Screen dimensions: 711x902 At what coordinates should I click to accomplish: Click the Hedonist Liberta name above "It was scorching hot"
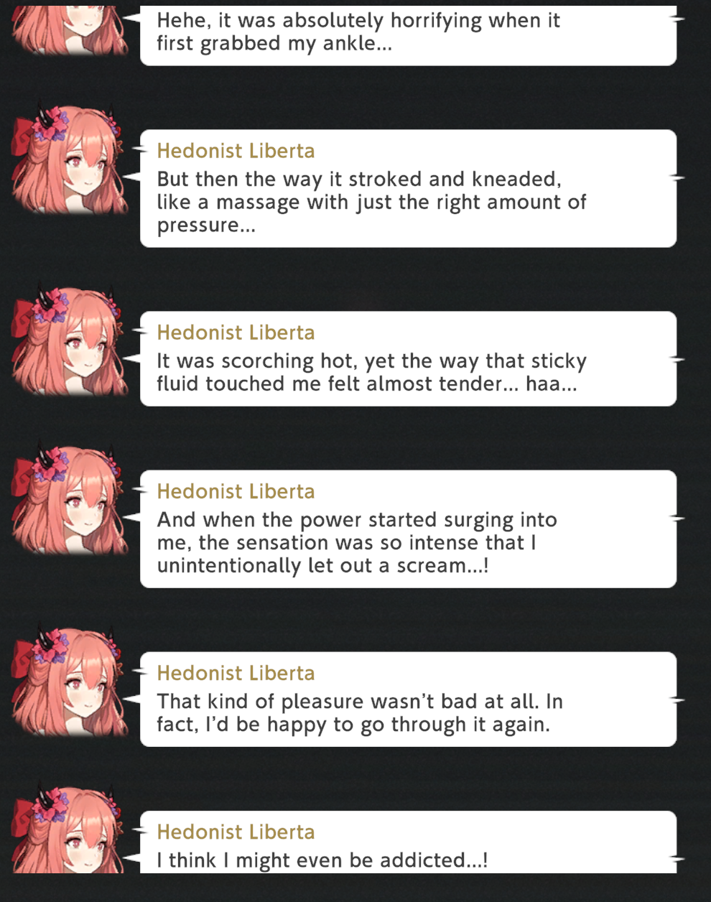pos(236,333)
